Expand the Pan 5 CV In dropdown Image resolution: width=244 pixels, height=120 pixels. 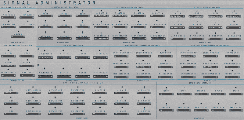236,110
